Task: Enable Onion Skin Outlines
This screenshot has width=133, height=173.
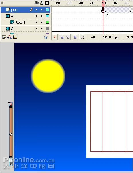Action: click(x=68, y=37)
